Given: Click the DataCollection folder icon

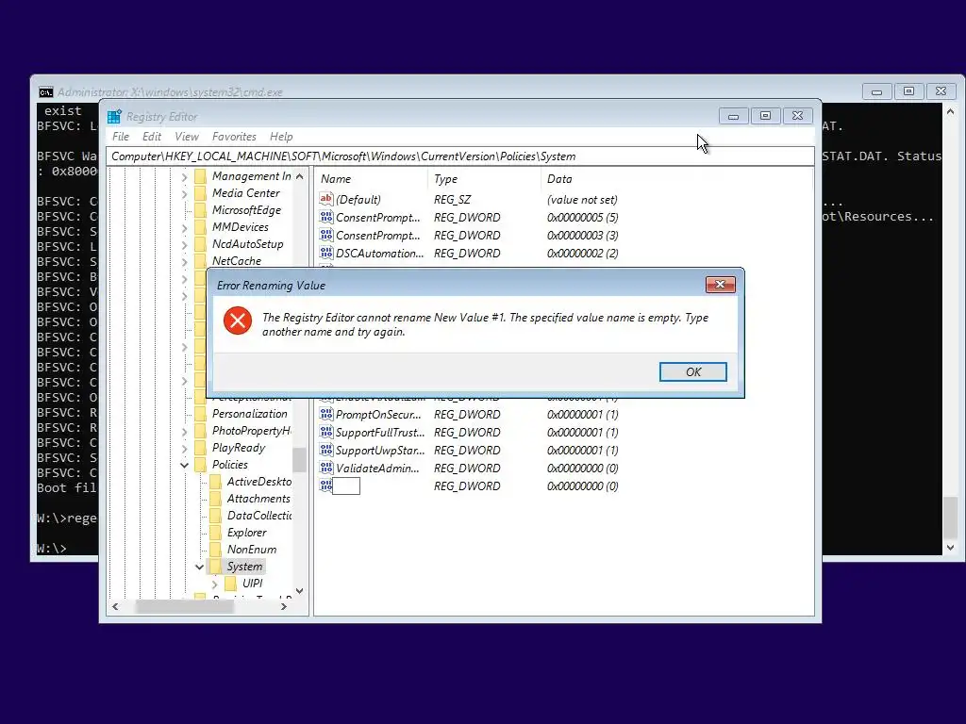Looking at the screenshot, I should (x=215, y=516).
